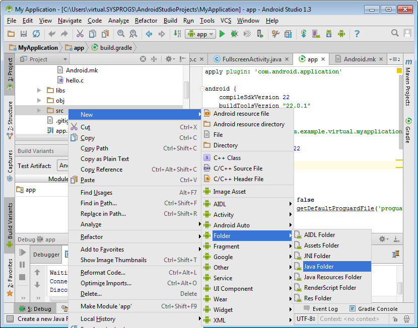Viewport: 418px width, 328px height.
Task: Open the AVD Manager icon
Action: coord(316,34)
